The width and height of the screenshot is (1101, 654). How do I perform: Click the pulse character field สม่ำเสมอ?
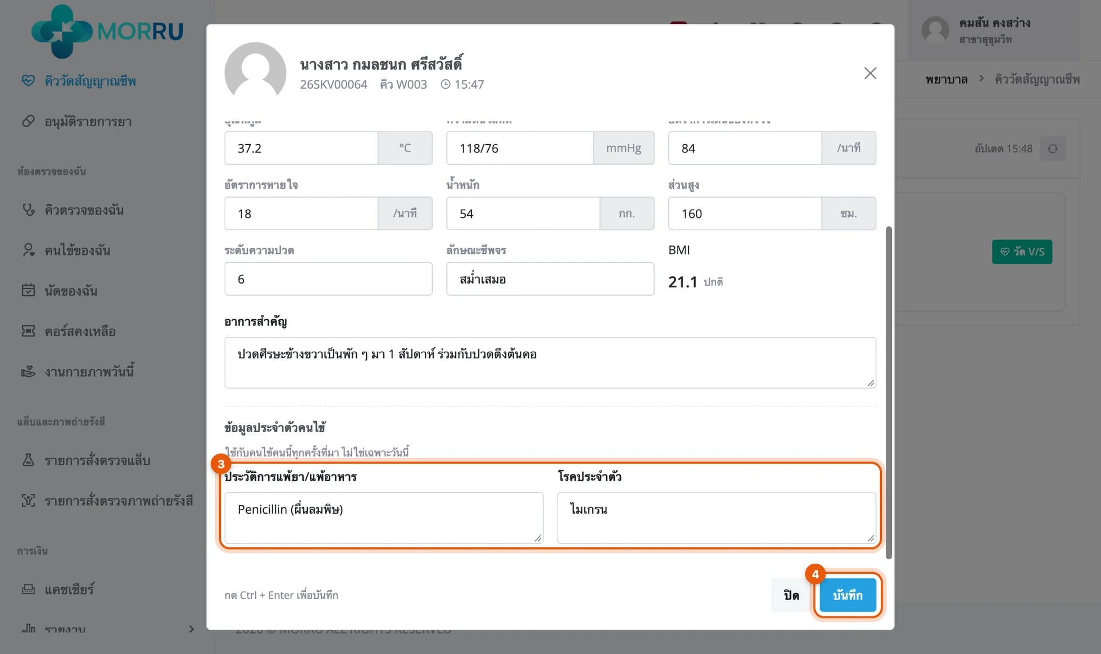[x=550, y=279]
